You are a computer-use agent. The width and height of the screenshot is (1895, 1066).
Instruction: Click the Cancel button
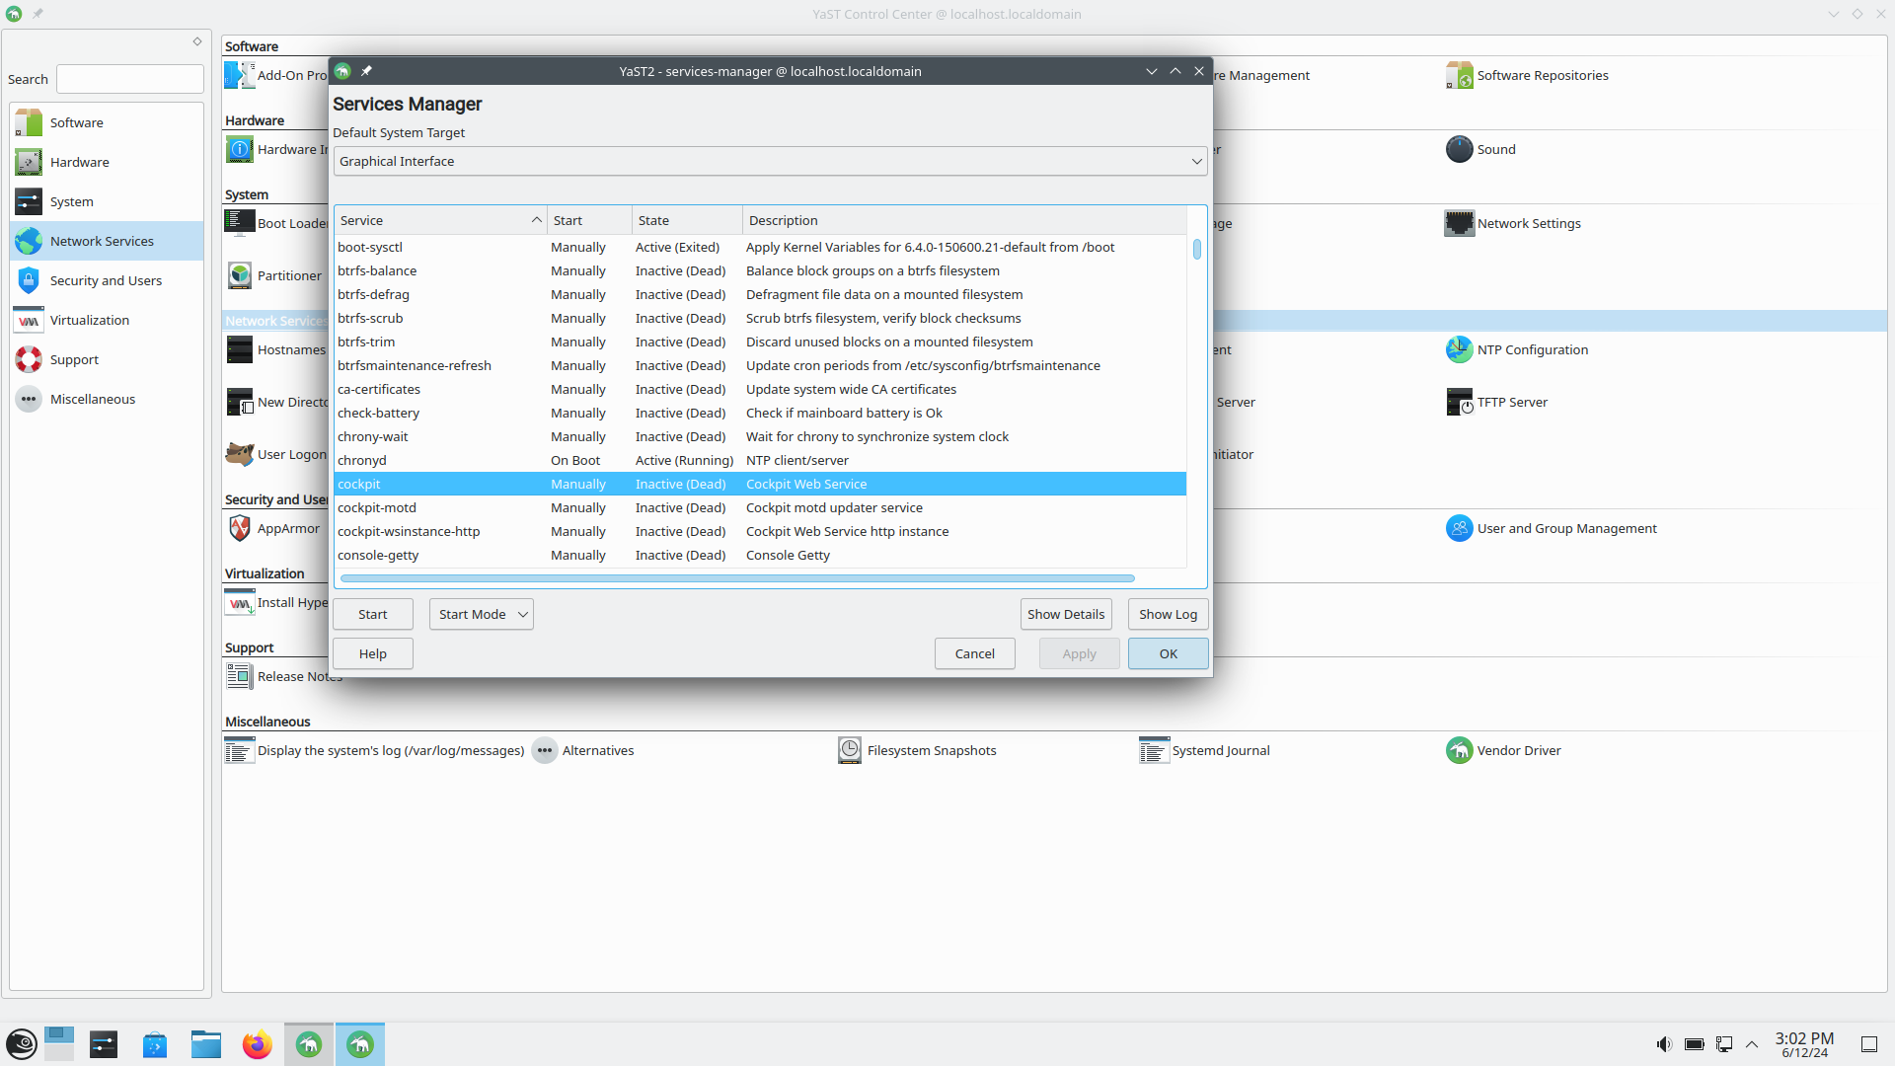pos(975,653)
